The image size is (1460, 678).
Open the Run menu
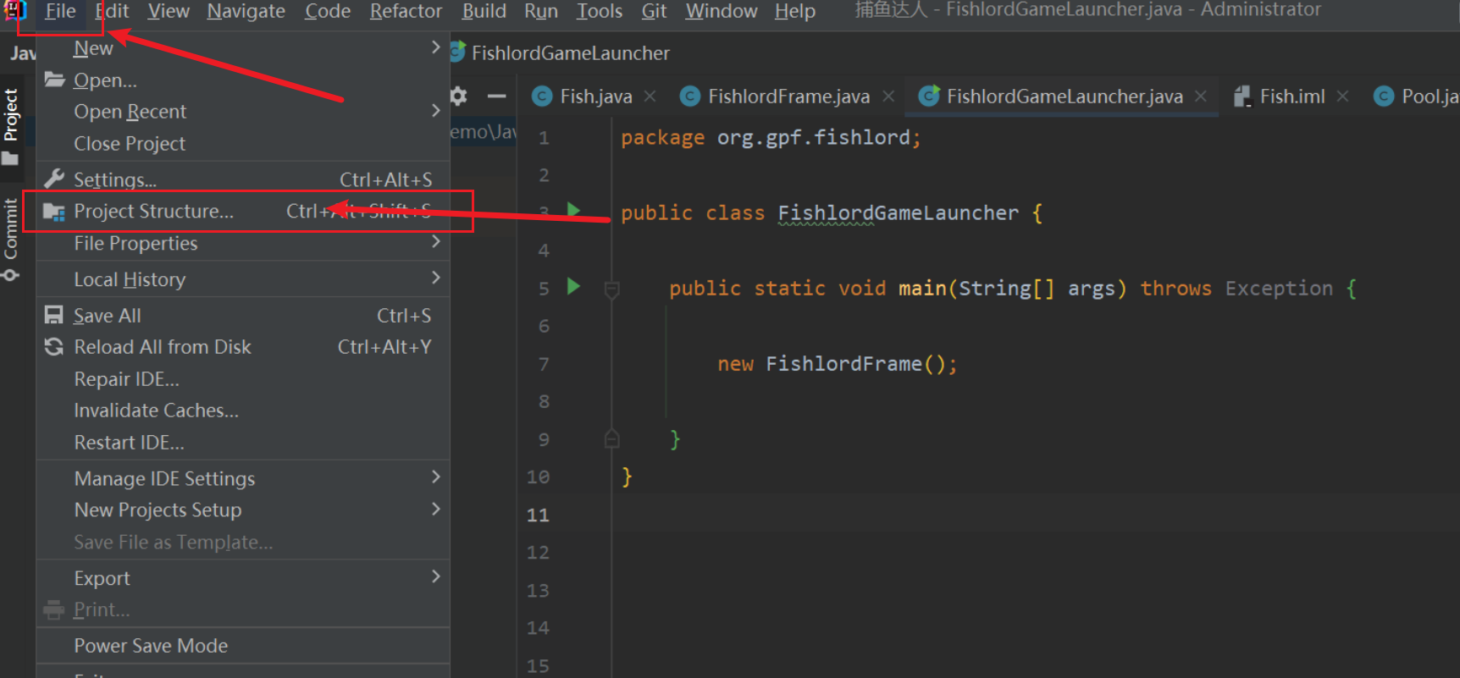click(x=540, y=11)
